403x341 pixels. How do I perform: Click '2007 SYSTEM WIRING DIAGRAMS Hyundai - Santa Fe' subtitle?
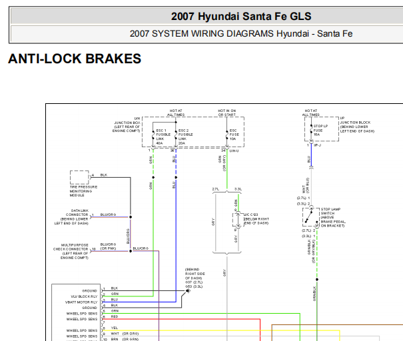click(x=241, y=34)
